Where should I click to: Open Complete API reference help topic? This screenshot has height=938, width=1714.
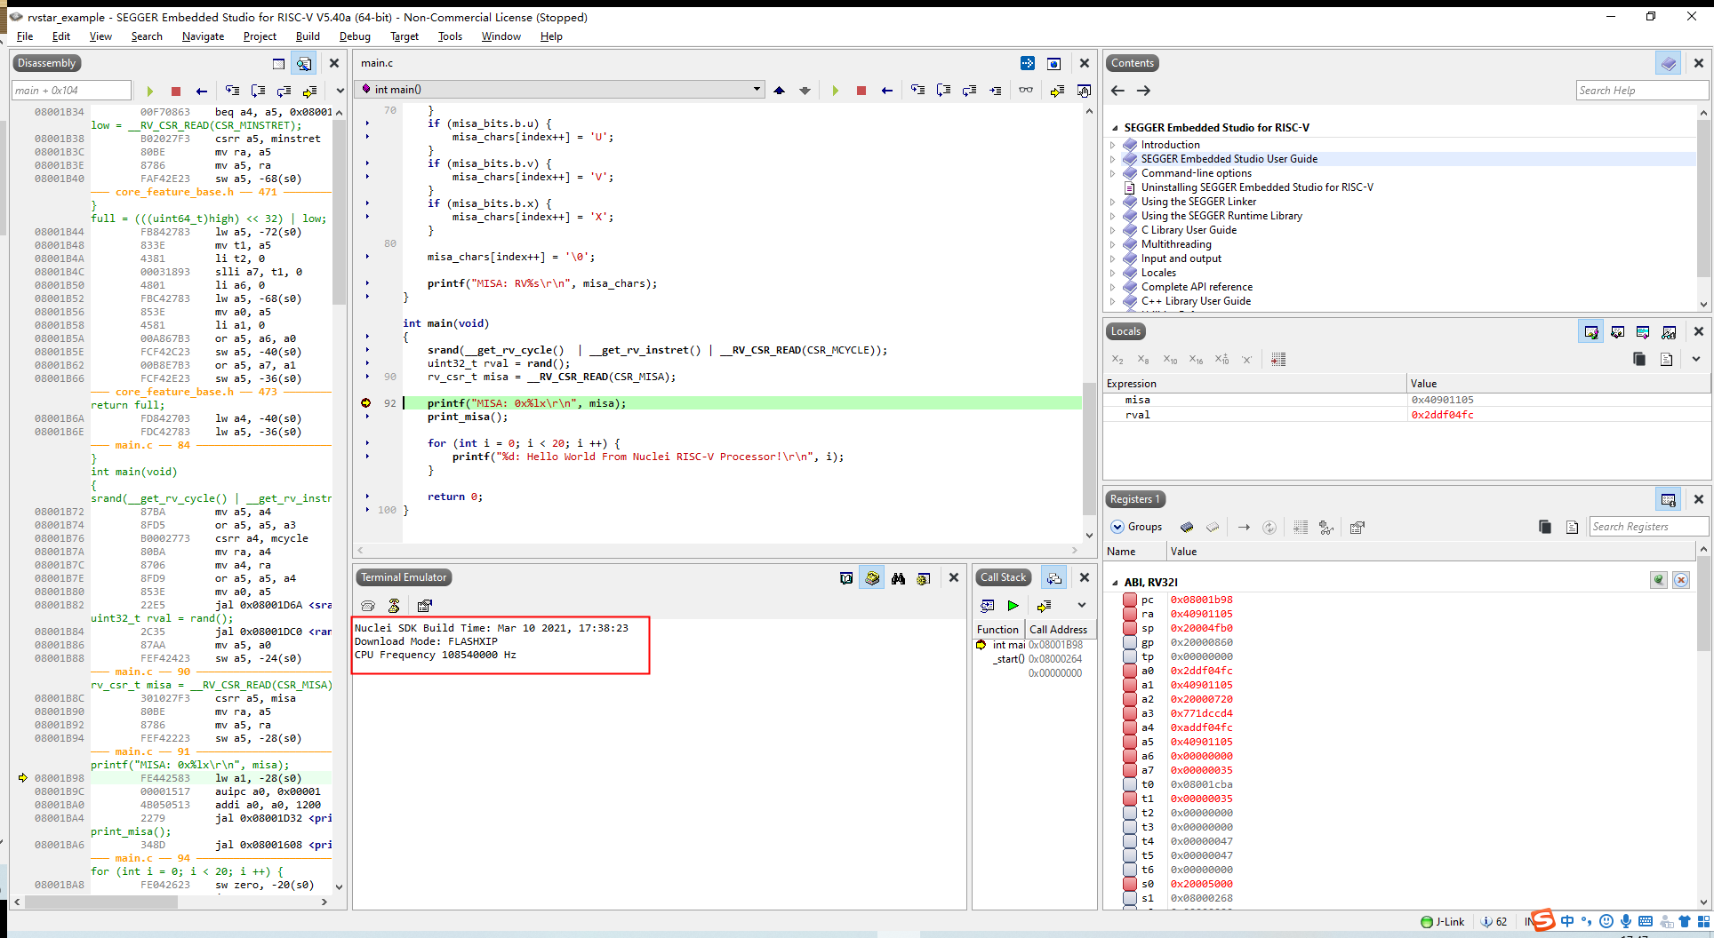[1197, 287]
